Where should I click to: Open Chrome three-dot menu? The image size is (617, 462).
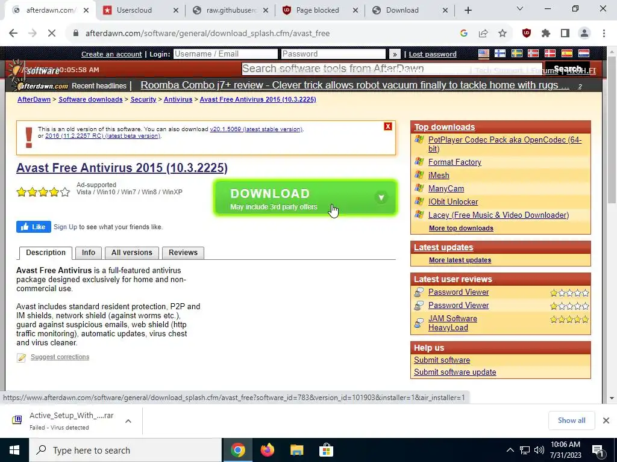[604, 34]
